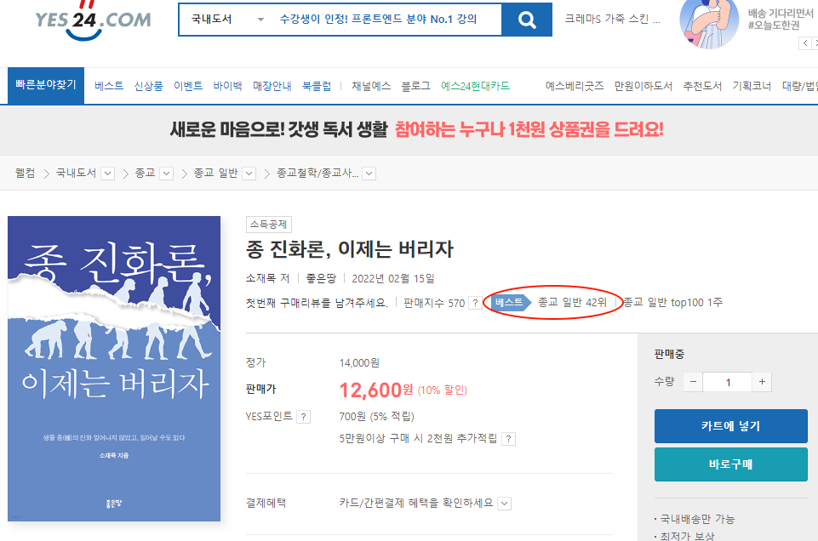Viewport: 818px width, 541px height.
Task: Click 종교 일반 top100 1주 link
Action: 673,303
